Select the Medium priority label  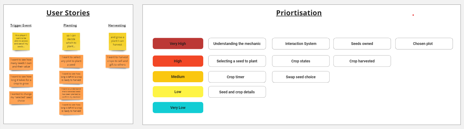178,77
